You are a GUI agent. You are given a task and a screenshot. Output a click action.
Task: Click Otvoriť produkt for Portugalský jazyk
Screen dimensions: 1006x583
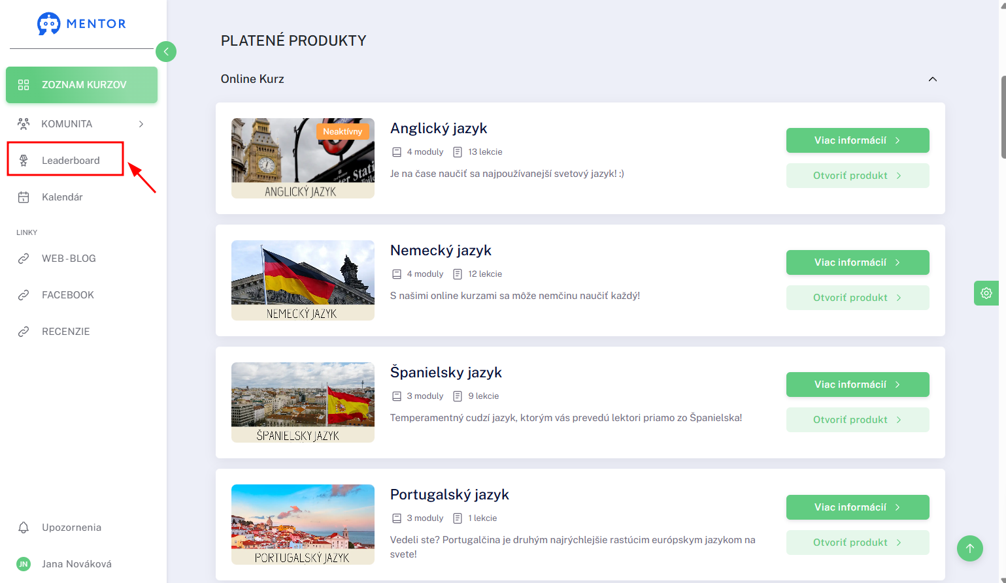click(858, 543)
